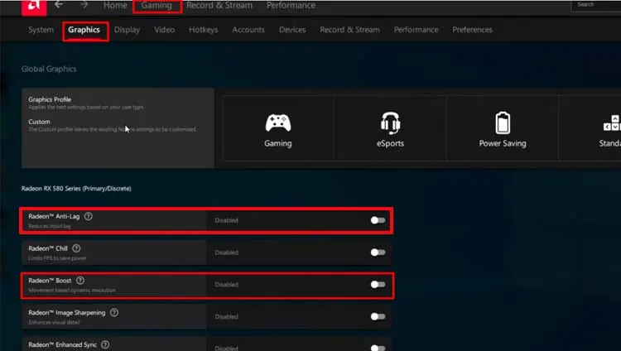Click the AMD logo icon

tap(34, 7)
